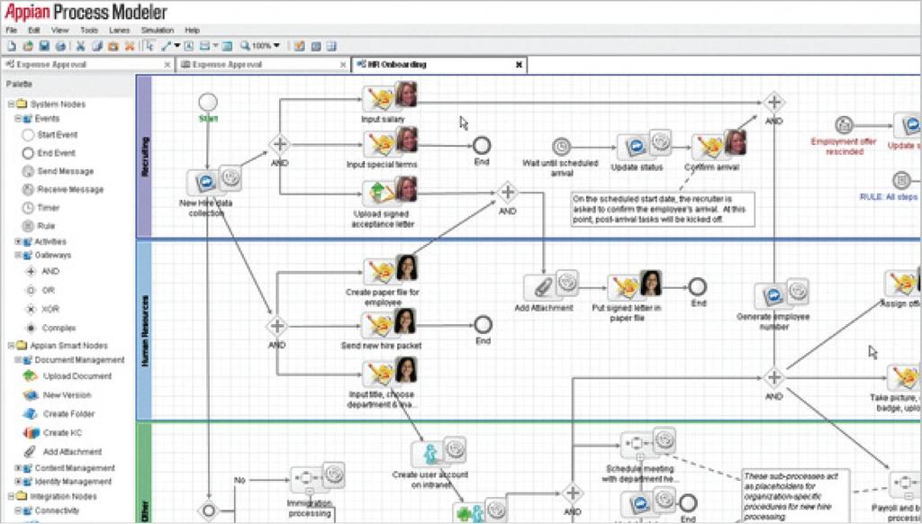Select Receive Message in the Palette
The width and height of the screenshot is (922, 524).
click(62, 189)
